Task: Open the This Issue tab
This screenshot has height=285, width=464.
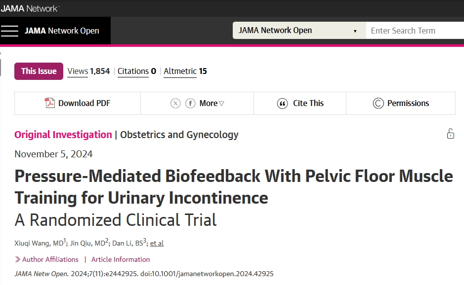Action: (39, 71)
